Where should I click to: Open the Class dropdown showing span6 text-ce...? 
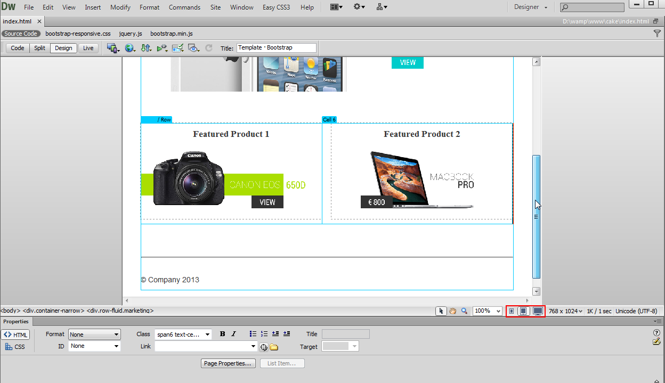point(183,335)
